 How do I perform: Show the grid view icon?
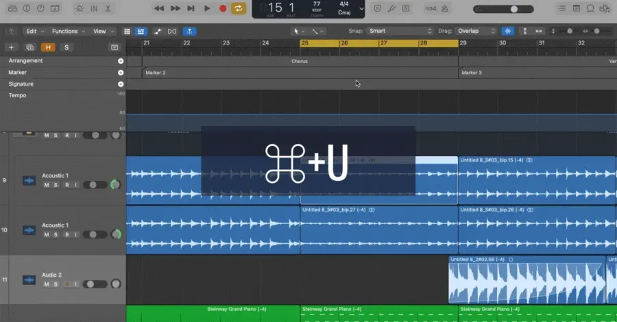tap(127, 32)
